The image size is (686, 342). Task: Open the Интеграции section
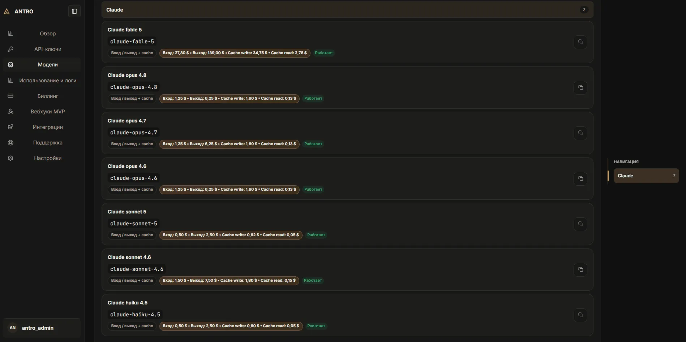pos(42,127)
